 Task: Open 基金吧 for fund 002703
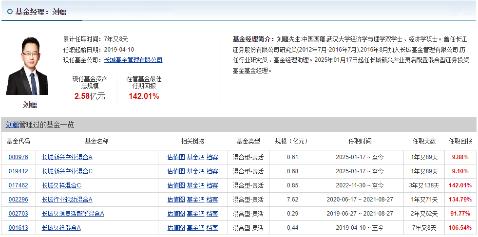(x=195, y=214)
